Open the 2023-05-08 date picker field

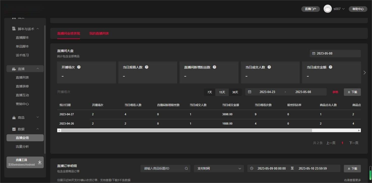335,53
